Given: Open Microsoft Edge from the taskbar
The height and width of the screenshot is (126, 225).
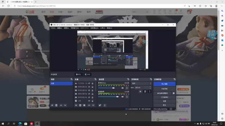Looking at the screenshot, I should [x=20, y=123].
